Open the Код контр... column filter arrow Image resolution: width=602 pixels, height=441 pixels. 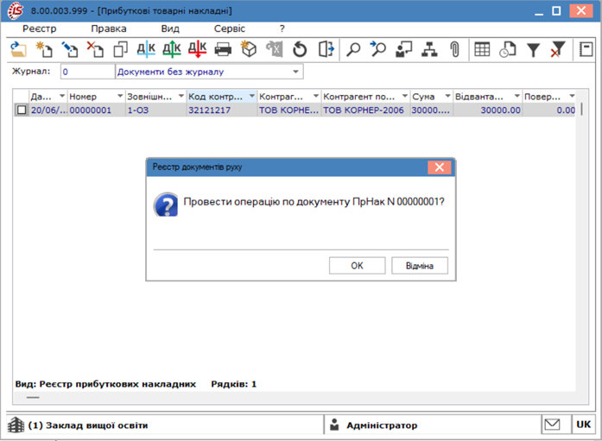[x=252, y=96]
